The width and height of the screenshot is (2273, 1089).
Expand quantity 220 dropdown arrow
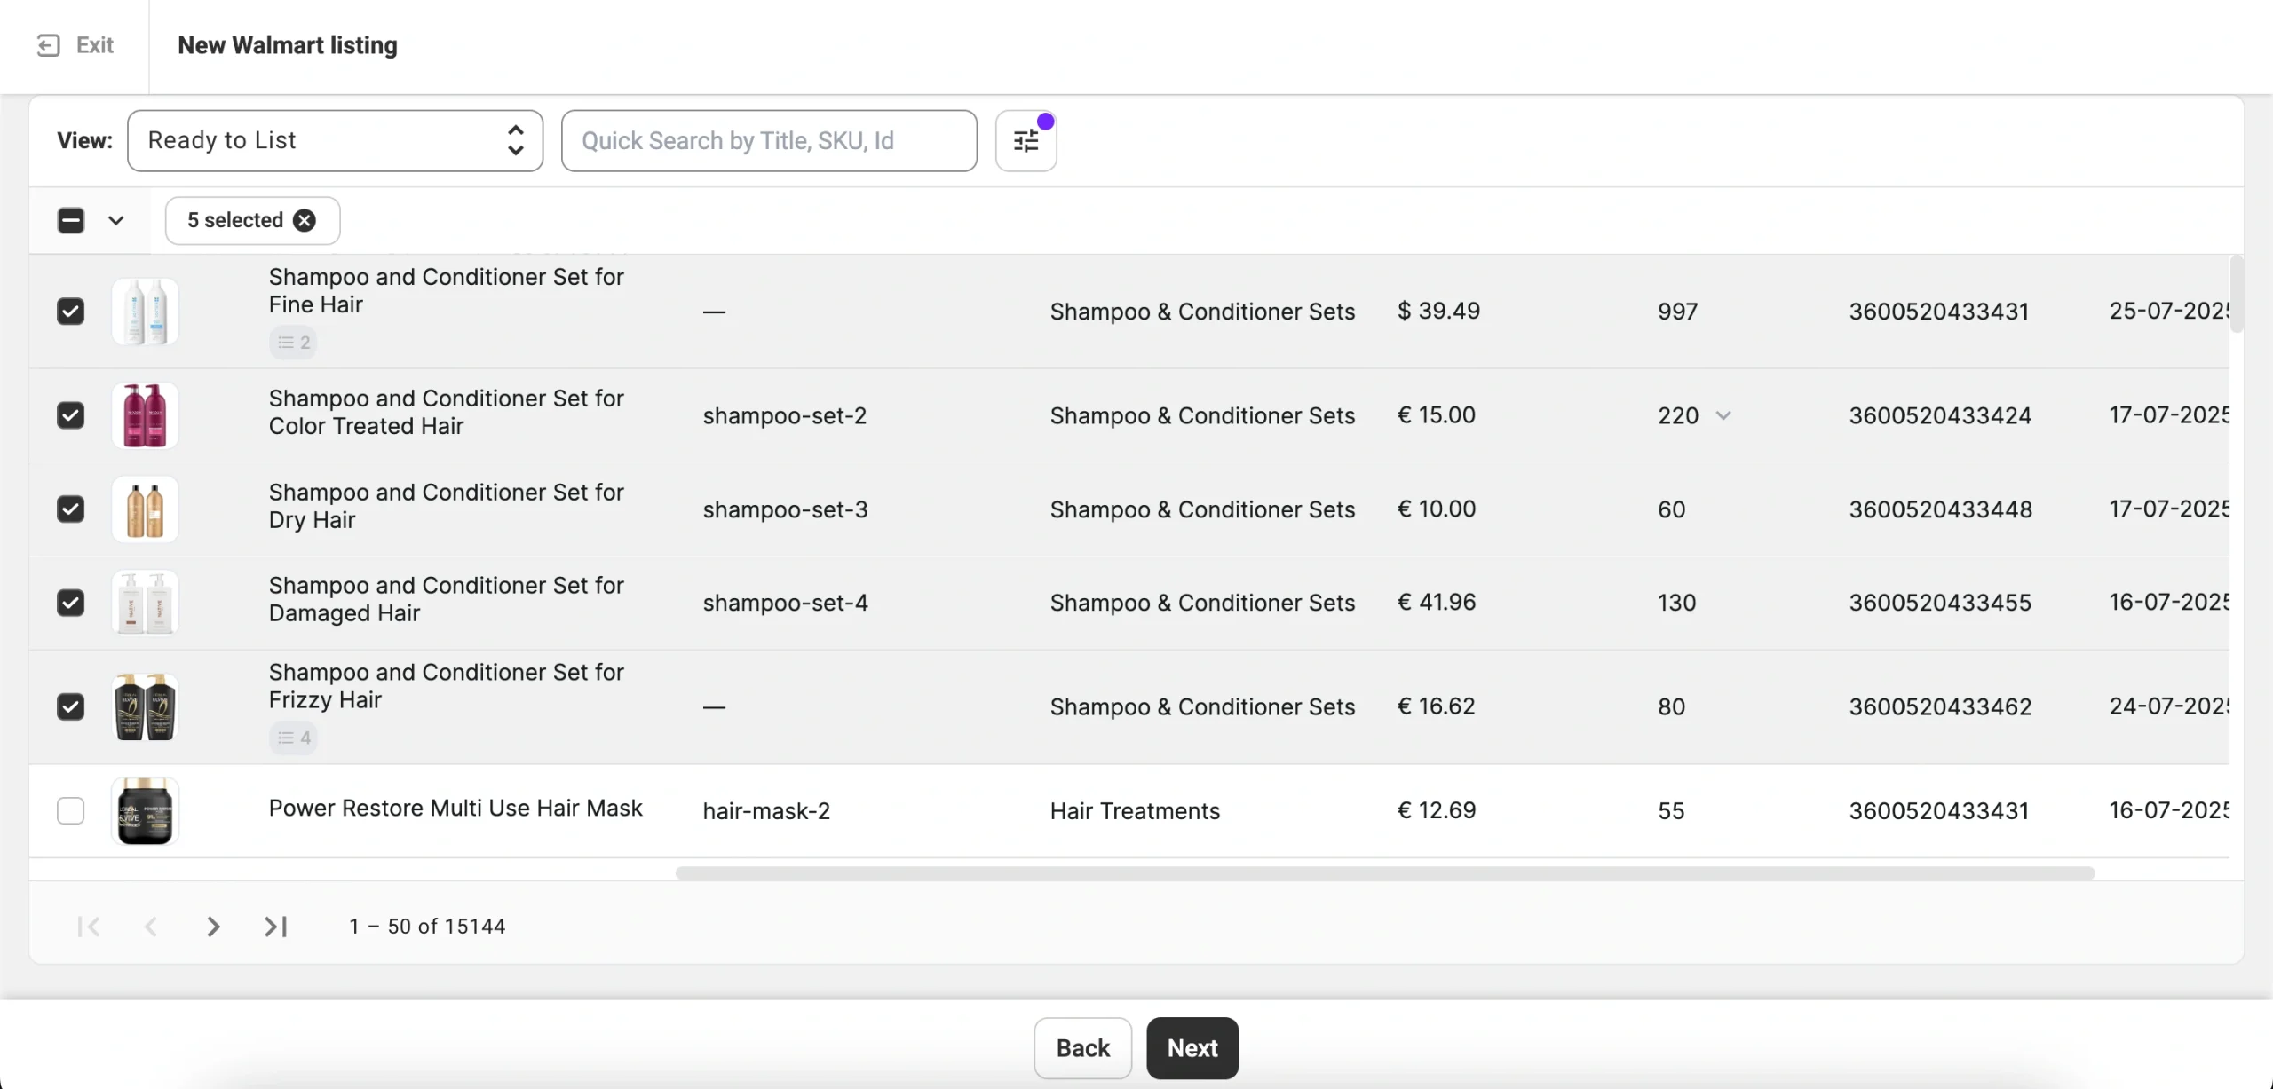point(1723,415)
